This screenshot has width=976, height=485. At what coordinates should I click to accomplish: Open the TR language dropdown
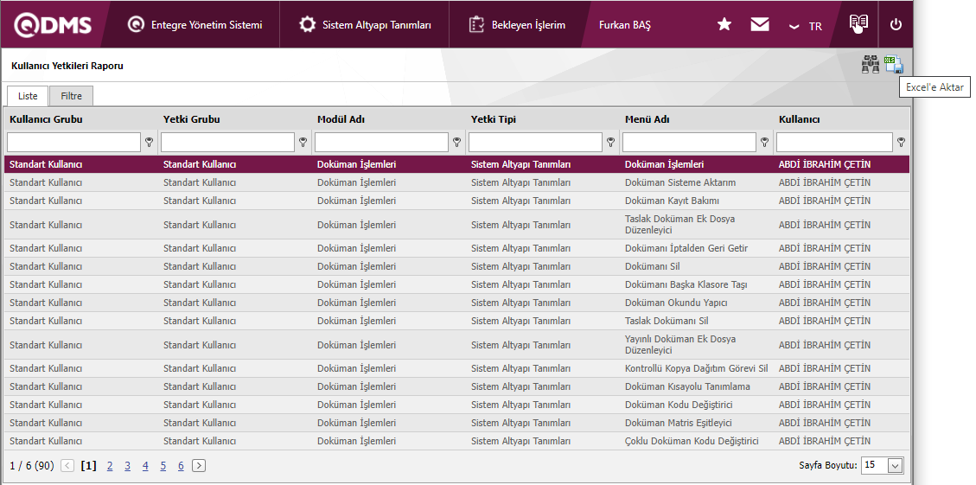coord(806,26)
